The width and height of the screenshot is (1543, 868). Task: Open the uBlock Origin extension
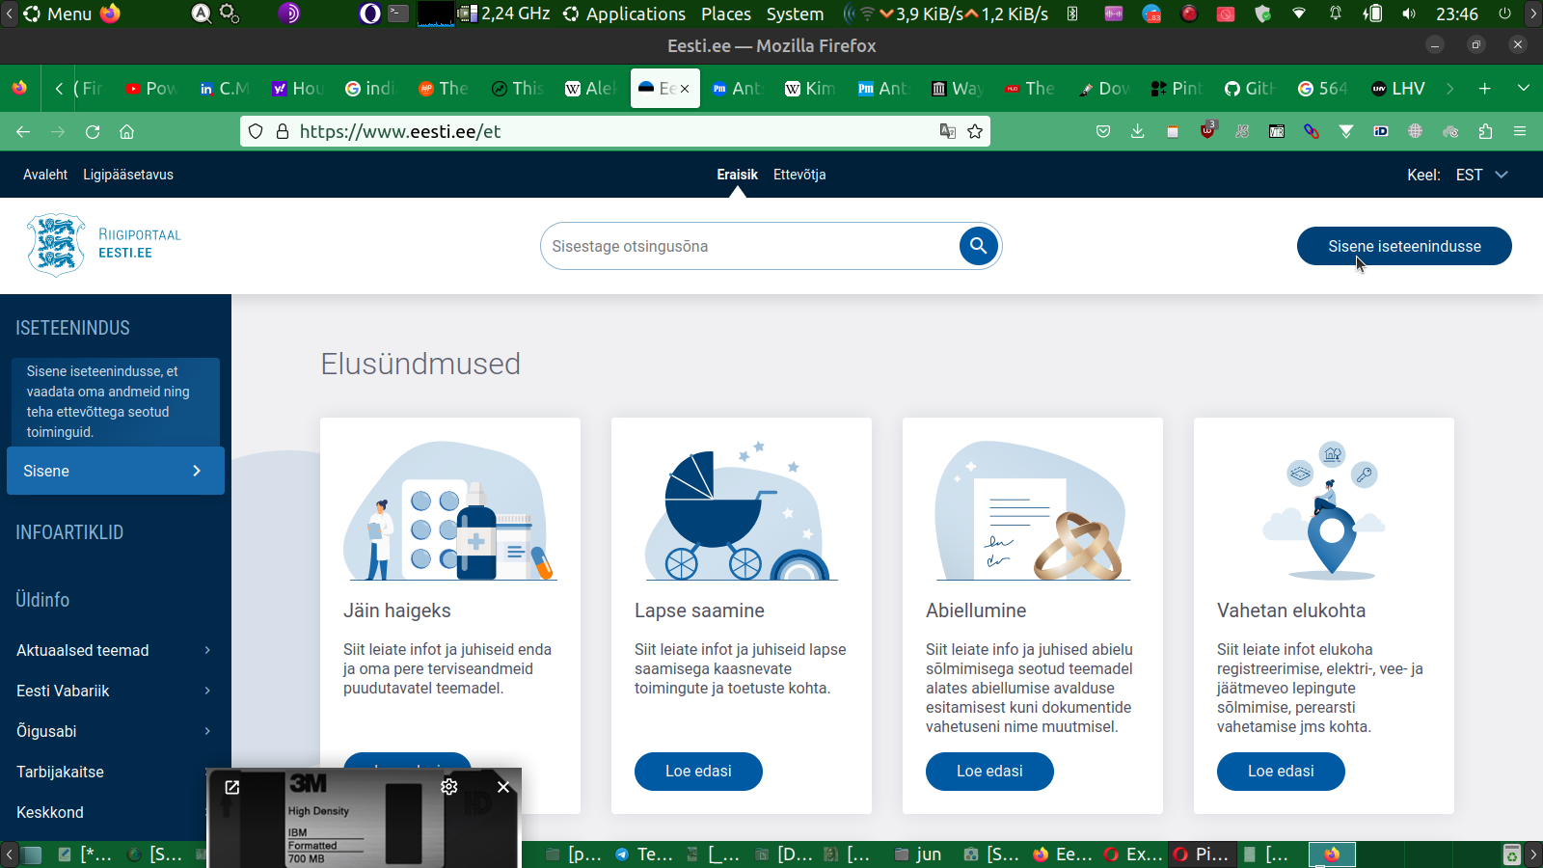point(1207,131)
